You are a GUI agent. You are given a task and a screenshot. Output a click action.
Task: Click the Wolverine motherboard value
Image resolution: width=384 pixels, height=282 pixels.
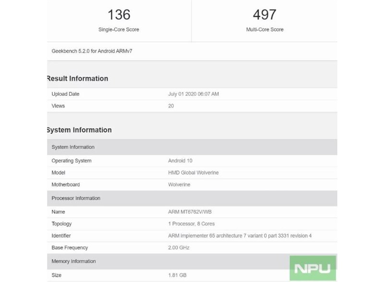click(x=179, y=184)
